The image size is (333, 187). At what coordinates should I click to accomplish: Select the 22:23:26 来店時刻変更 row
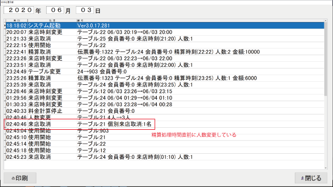[165, 58]
